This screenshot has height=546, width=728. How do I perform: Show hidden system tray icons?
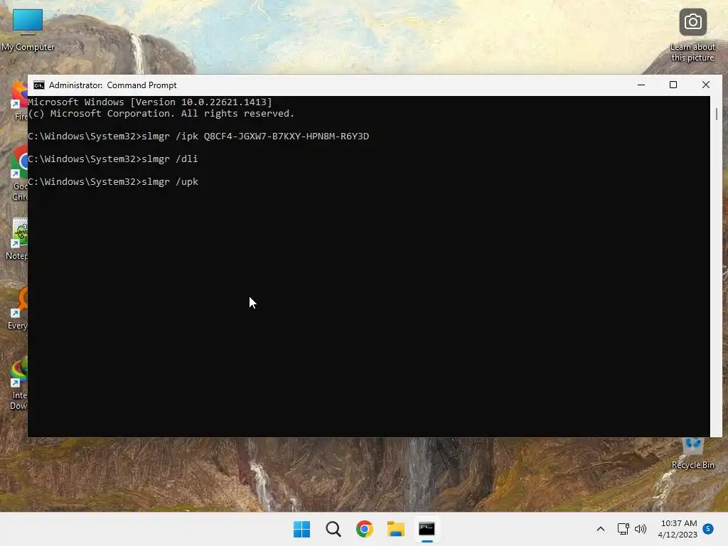[x=600, y=529]
